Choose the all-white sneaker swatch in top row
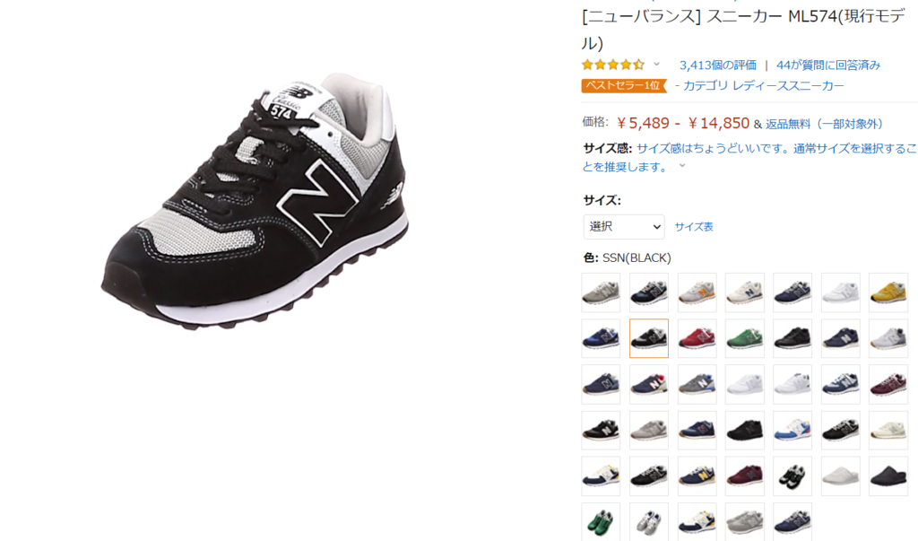 pyautogui.click(x=840, y=292)
